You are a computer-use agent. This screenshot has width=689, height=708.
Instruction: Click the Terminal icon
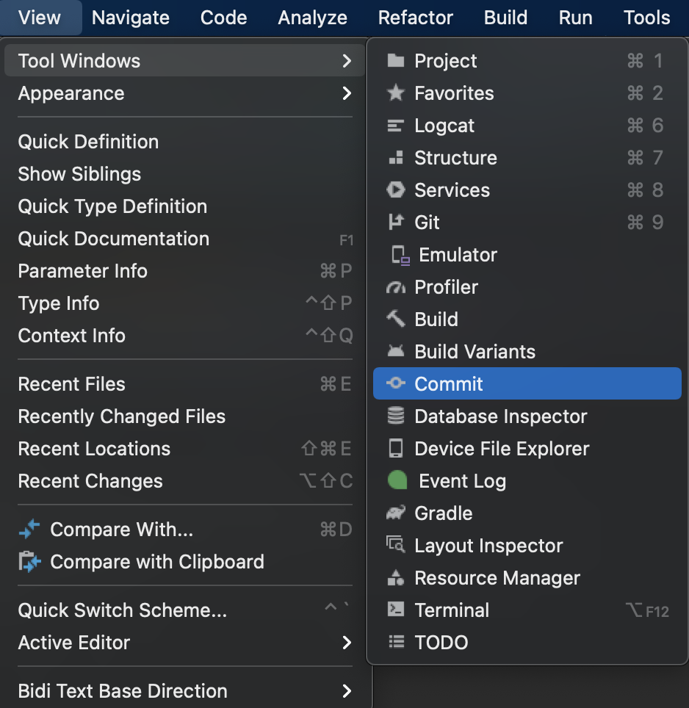pos(396,610)
